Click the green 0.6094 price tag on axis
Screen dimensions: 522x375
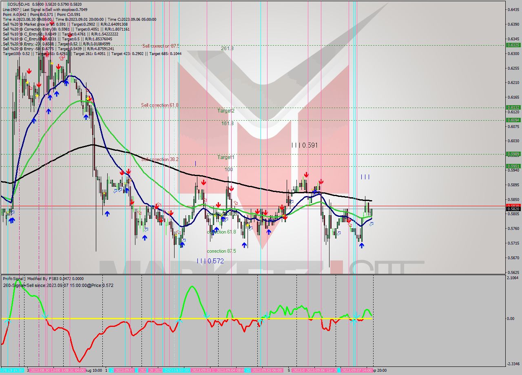[513, 120]
